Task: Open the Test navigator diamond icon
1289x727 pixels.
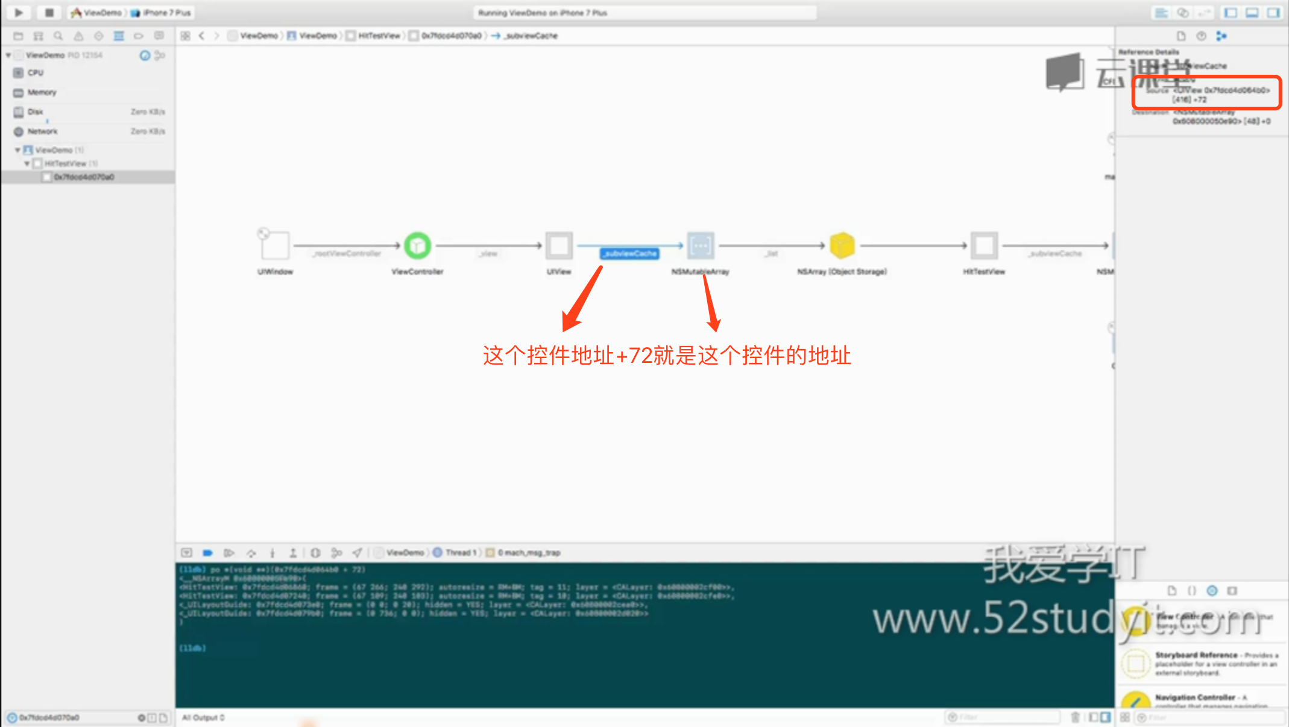Action: [x=98, y=36]
